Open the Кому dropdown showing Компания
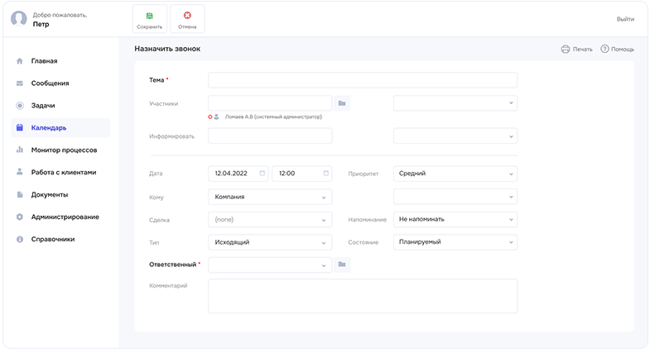This screenshot has height=352, width=650. 269,197
